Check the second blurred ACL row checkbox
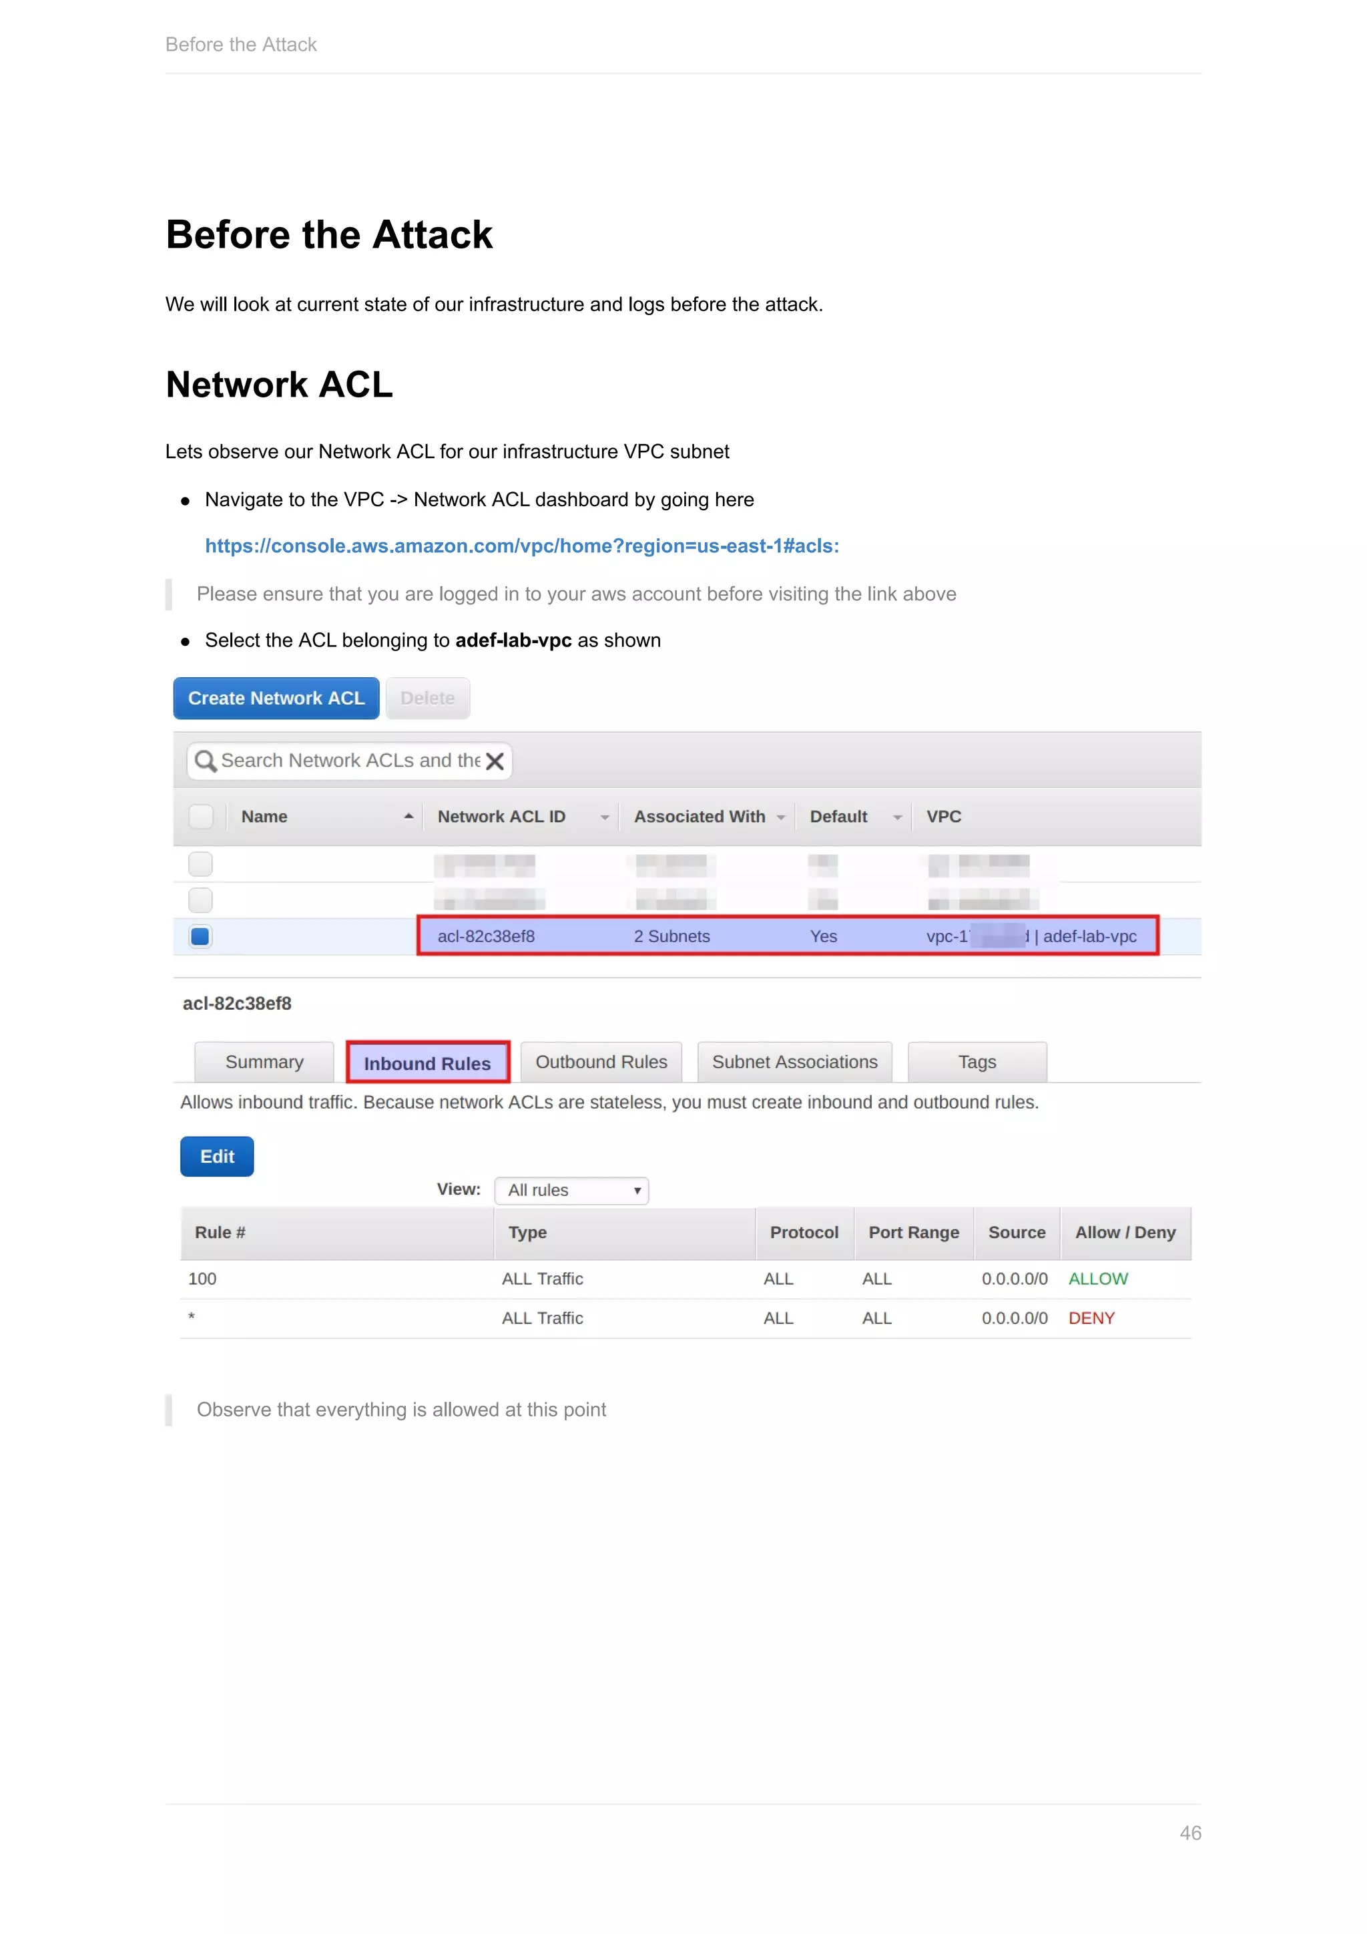This screenshot has width=1367, height=1934. [200, 900]
